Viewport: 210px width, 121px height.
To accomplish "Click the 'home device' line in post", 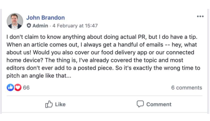I will coord(95,60).
